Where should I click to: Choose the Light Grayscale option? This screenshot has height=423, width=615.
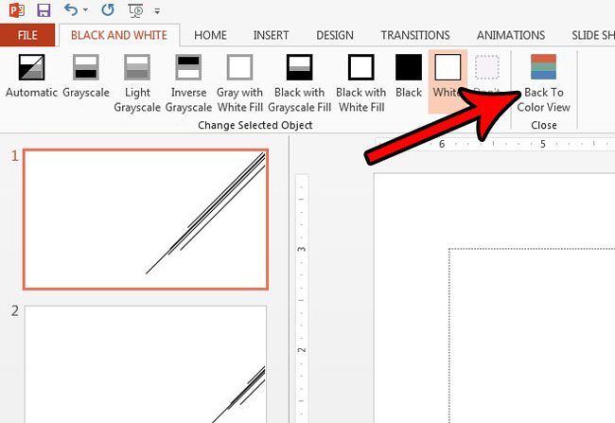coord(137,82)
